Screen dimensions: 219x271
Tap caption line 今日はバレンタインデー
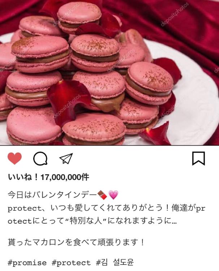[52, 195]
